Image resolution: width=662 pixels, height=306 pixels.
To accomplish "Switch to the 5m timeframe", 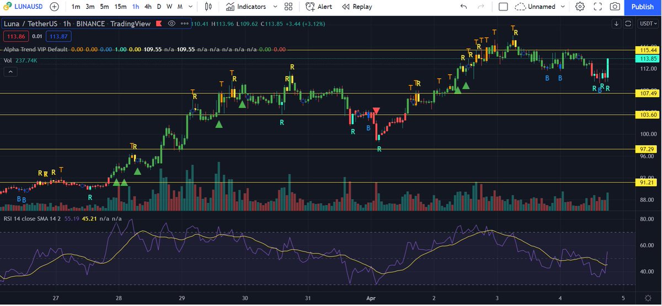I will pos(104,7).
